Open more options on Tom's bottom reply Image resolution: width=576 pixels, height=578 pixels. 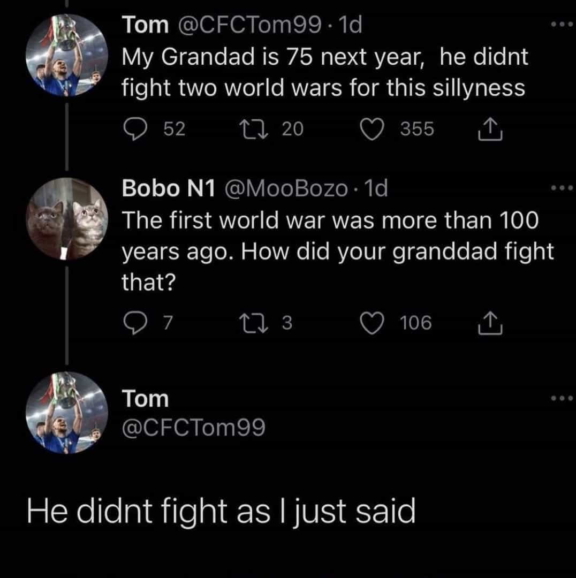[562, 399]
